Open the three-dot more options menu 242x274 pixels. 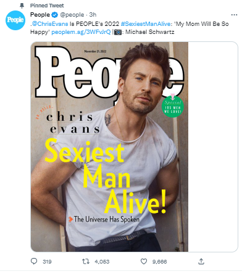[234, 15]
